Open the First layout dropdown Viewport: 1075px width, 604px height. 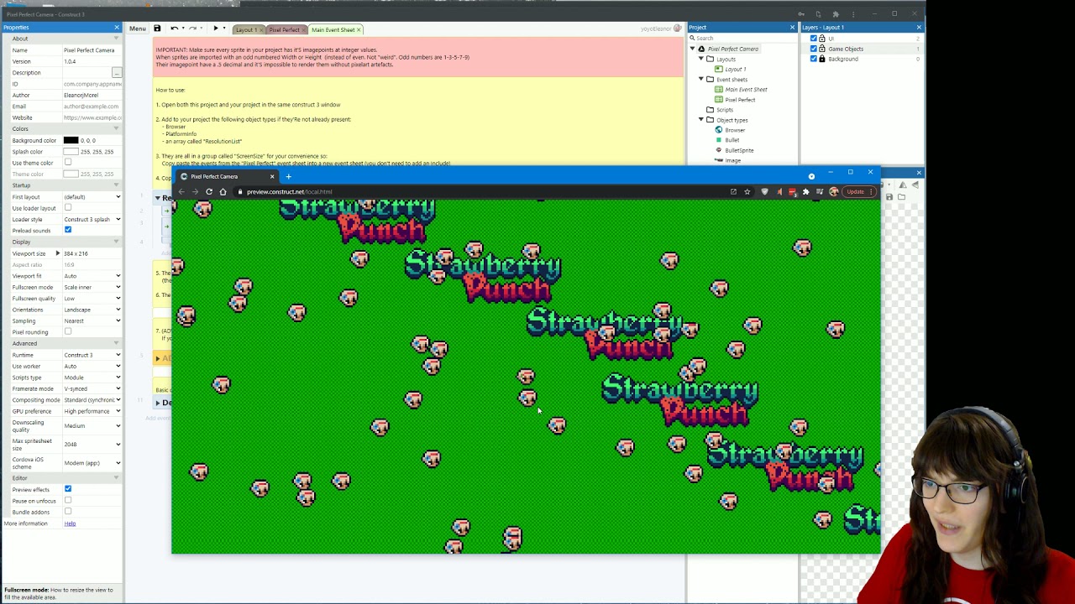point(92,197)
